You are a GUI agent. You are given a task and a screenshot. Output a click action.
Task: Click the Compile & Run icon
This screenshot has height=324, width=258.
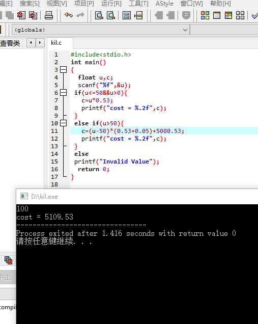point(228,15)
